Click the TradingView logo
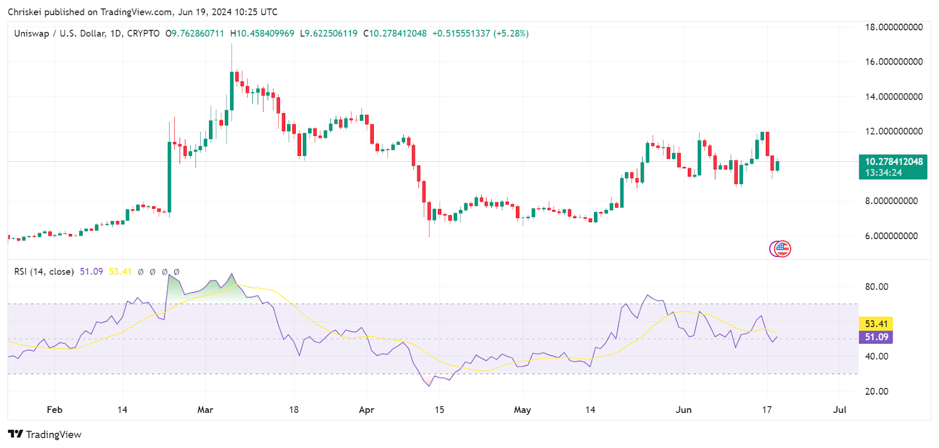 tap(45, 435)
